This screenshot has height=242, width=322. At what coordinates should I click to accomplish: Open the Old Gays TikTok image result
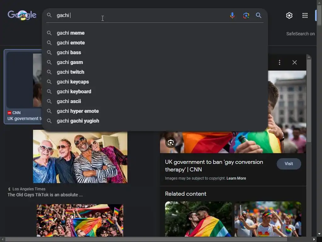point(80,156)
